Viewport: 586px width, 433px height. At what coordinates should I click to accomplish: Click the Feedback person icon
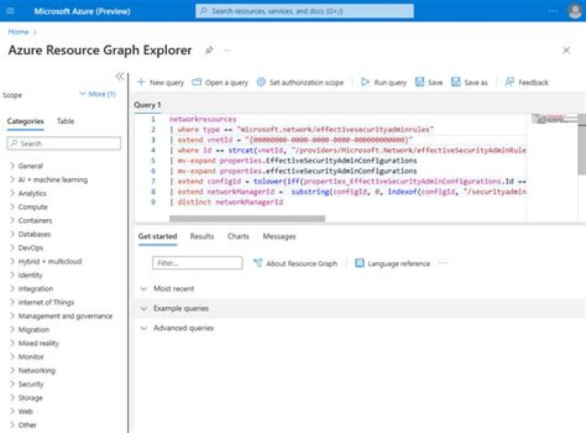tap(509, 82)
